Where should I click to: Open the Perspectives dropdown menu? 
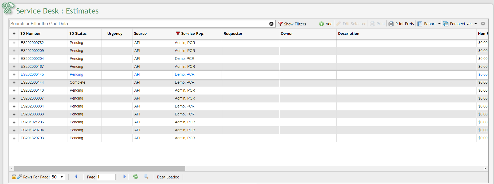pyautogui.click(x=460, y=24)
